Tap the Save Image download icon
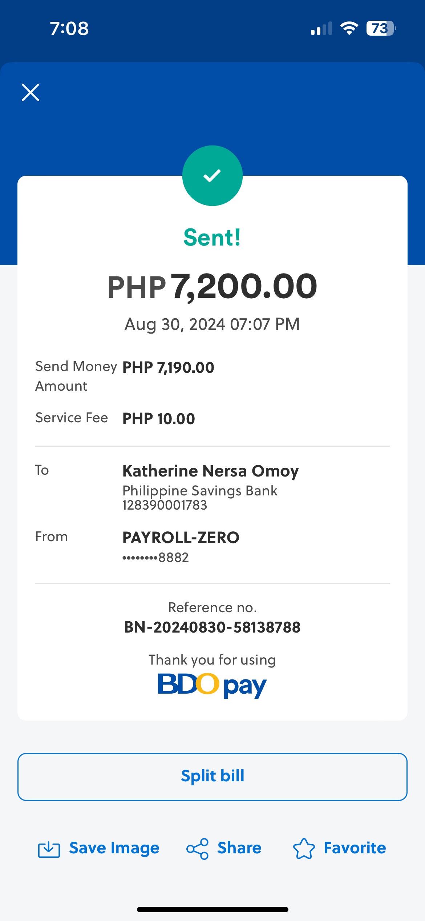 49,849
